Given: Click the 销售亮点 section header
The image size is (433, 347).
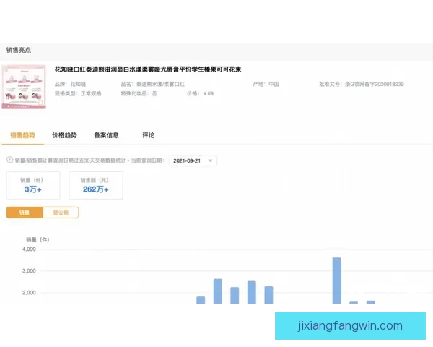Looking at the screenshot, I should [19, 50].
